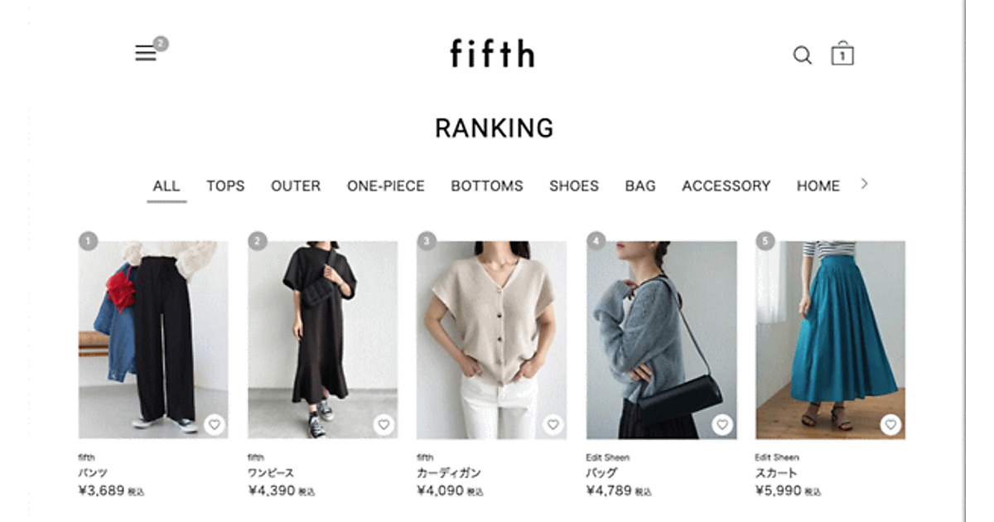The width and height of the screenshot is (994, 522).
Task: Favorite the black pants with heart icon
Action: pyautogui.click(x=214, y=425)
